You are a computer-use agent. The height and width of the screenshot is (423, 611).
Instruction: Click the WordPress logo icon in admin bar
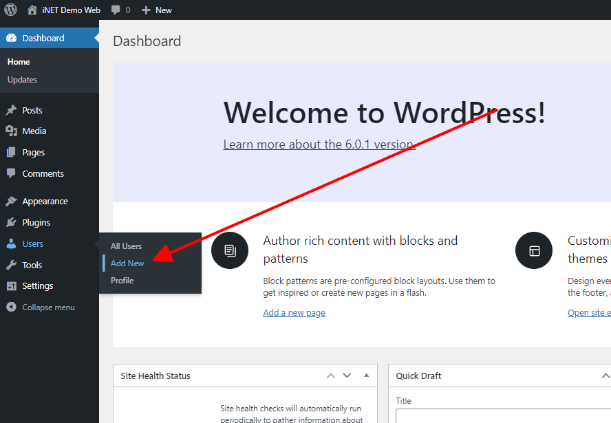tap(10, 10)
